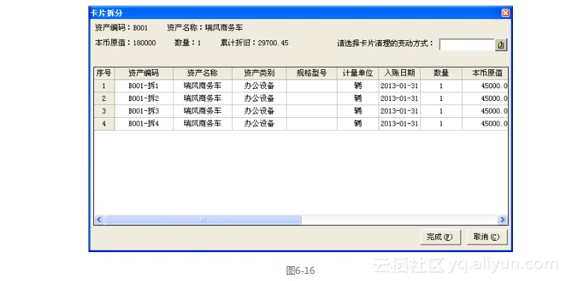Click 瑞风商务车 in B001-拆3 row

click(x=203, y=112)
